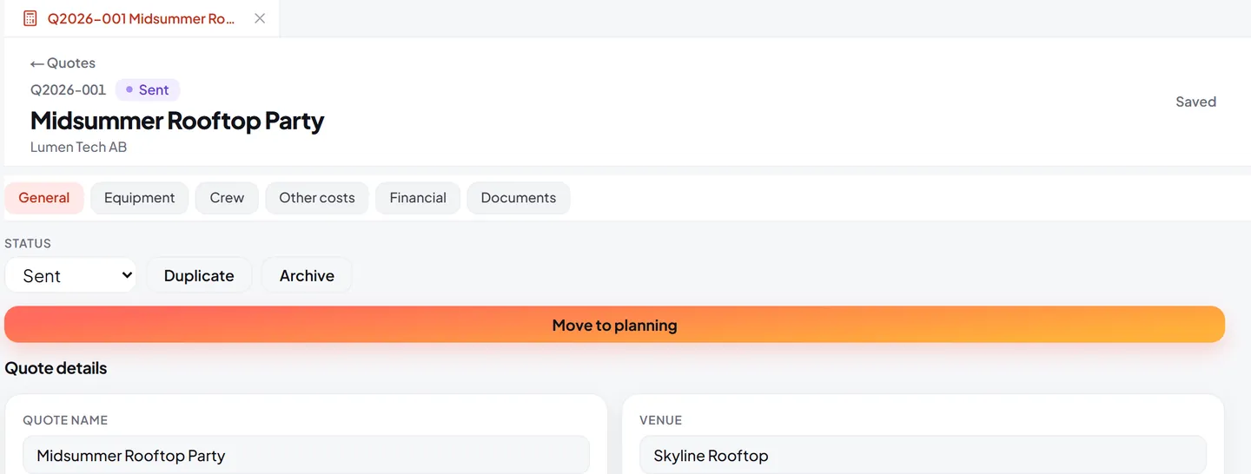Click the STATUS label
1251x474 pixels.
click(x=28, y=243)
